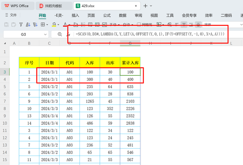
Task: Open the -E灵- ribbon tab
Action: click(59, 15)
